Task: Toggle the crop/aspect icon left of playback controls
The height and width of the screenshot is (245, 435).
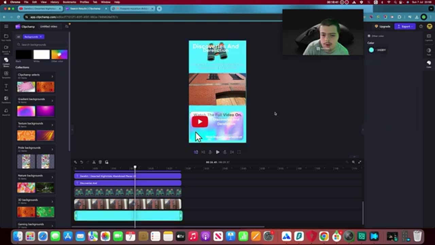Action: [196, 152]
